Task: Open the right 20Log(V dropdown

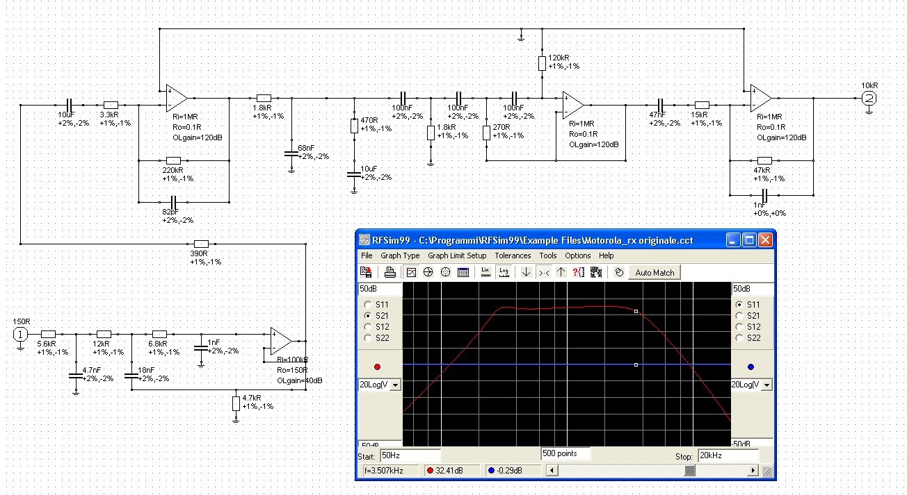Action: (767, 385)
